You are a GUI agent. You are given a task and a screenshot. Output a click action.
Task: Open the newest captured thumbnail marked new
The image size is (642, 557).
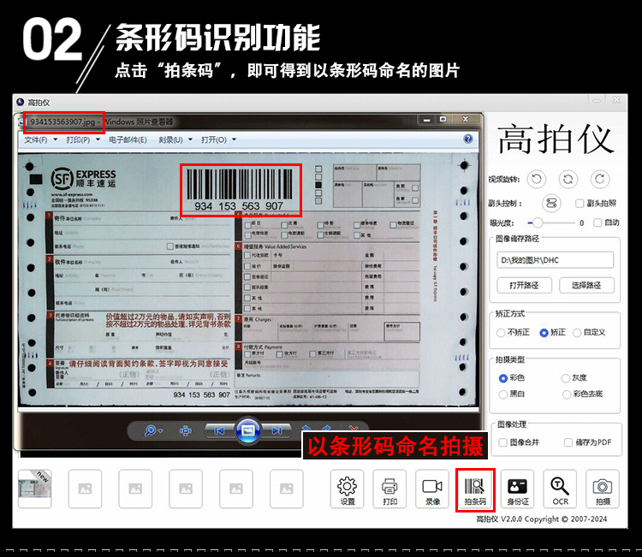point(35,489)
